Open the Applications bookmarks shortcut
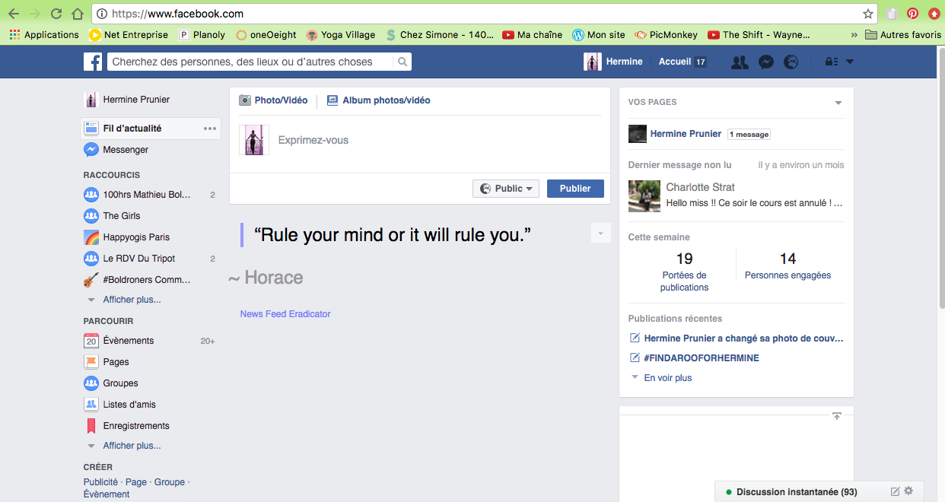The image size is (945, 502). (44, 34)
